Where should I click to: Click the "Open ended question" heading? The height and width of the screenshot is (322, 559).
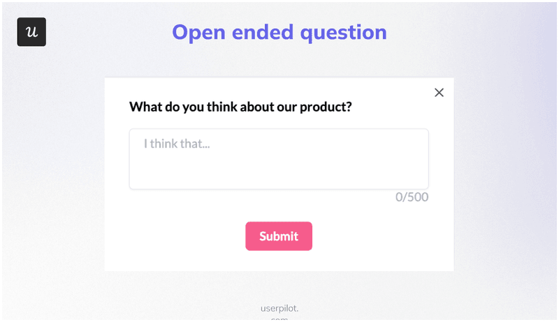pyautogui.click(x=279, y=32)
